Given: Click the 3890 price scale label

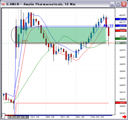Looking at the screenshot, I should pyautogui.click(x=122, y=106).
